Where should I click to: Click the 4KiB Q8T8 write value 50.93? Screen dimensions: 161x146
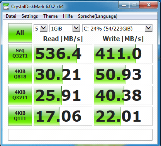[123, 75]
